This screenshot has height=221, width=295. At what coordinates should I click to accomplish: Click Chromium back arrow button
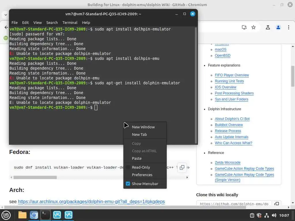[x=6, y=27]
